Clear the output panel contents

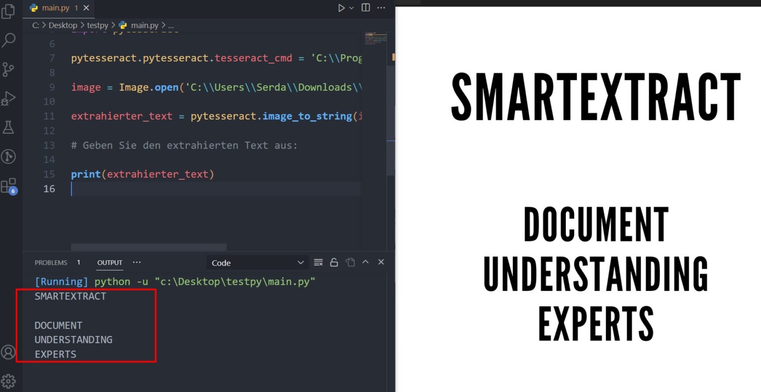tap(318, 262)
